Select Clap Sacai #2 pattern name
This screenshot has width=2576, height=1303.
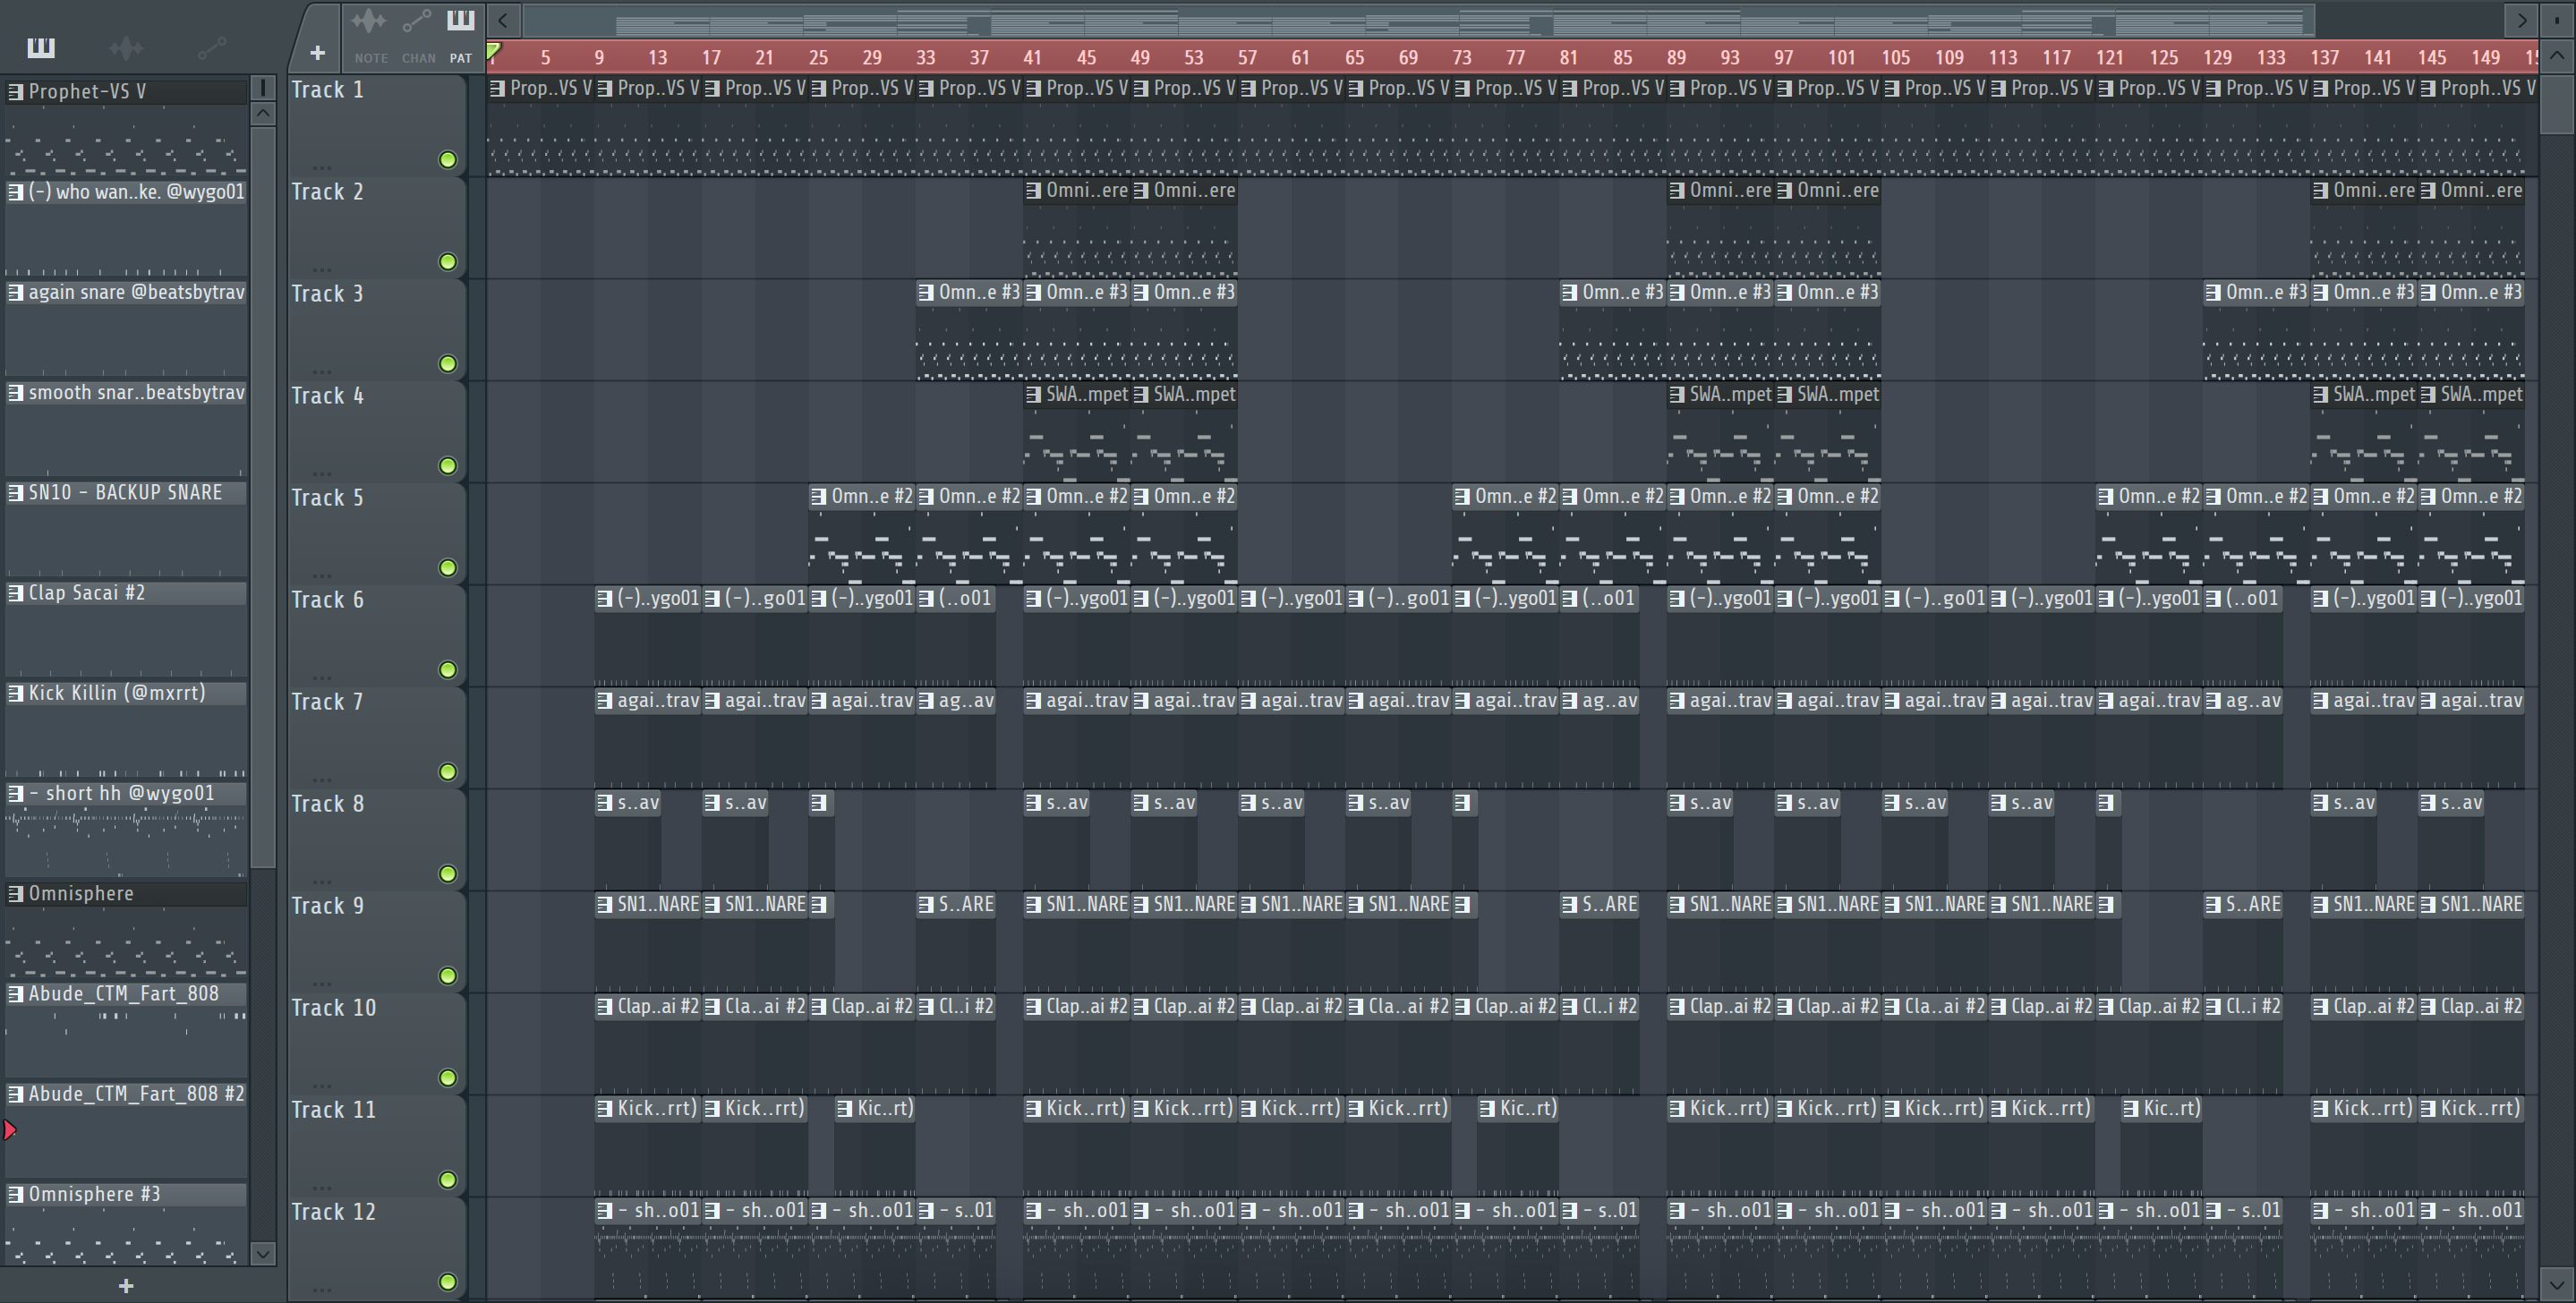tap(87, 593)
